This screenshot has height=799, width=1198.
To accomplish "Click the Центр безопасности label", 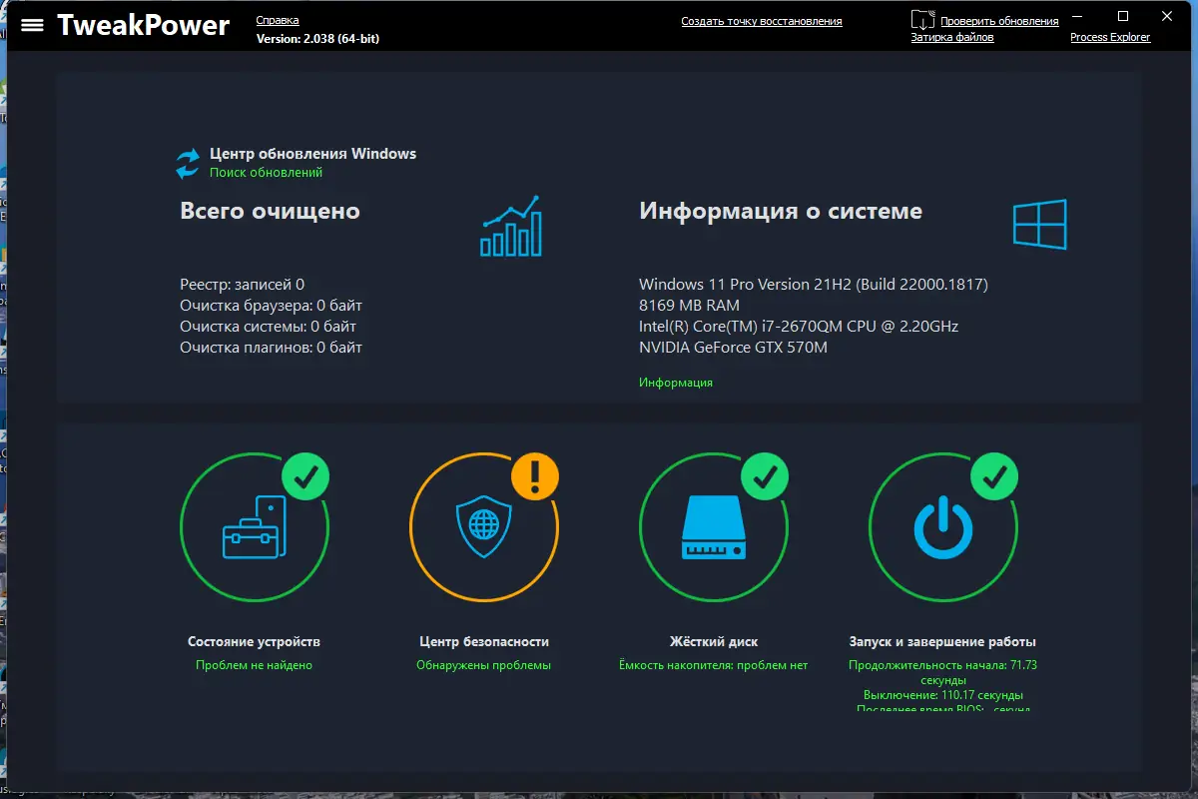I will pos(484,642).
